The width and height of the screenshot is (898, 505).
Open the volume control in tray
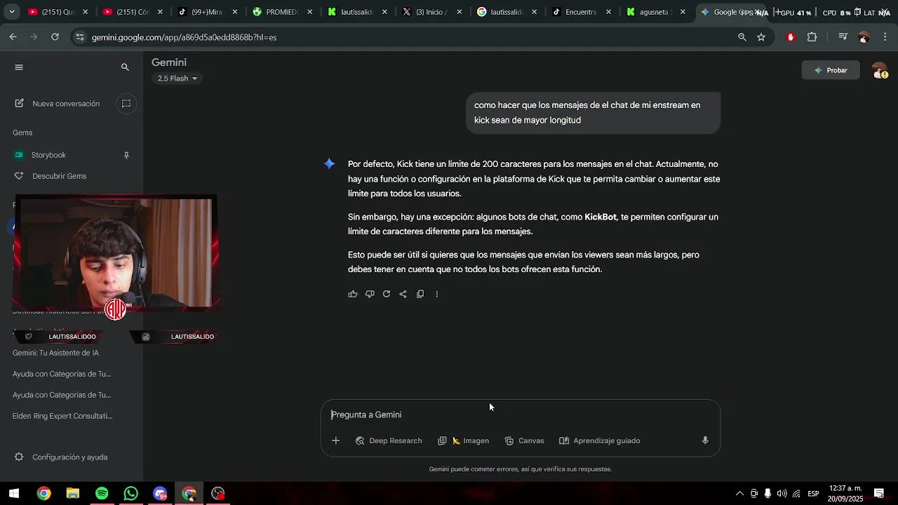(782, 494)
